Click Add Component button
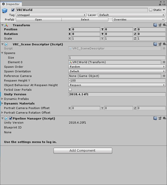Image resolution: width=167 pixels, height=185 pixels. point(83,151)
